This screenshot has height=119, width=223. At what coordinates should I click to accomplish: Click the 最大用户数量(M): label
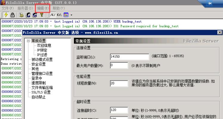tap(90, 66)
